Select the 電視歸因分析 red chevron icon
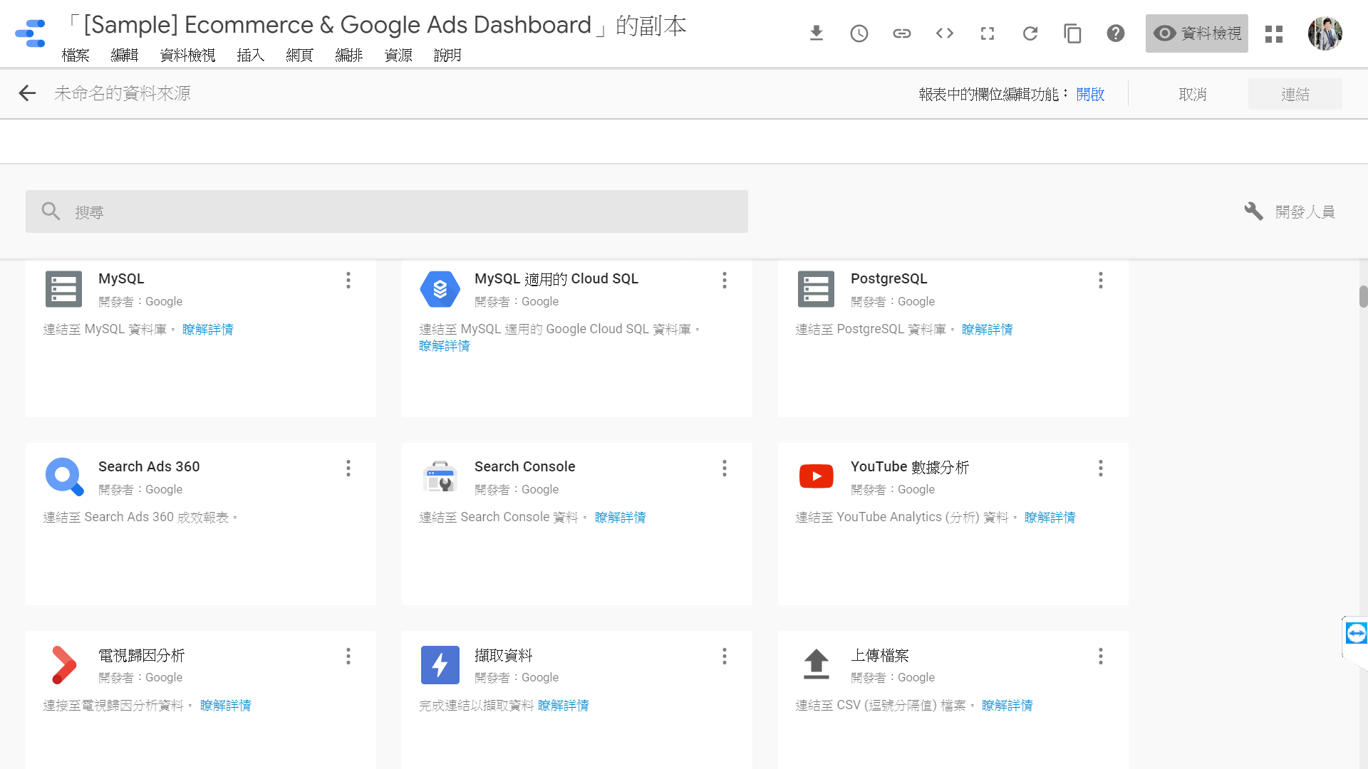 64,665
